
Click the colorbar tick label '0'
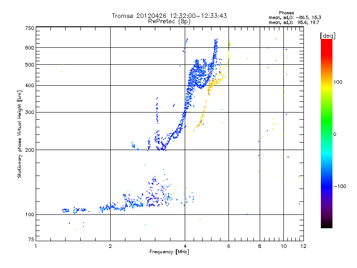click(335, 134)
